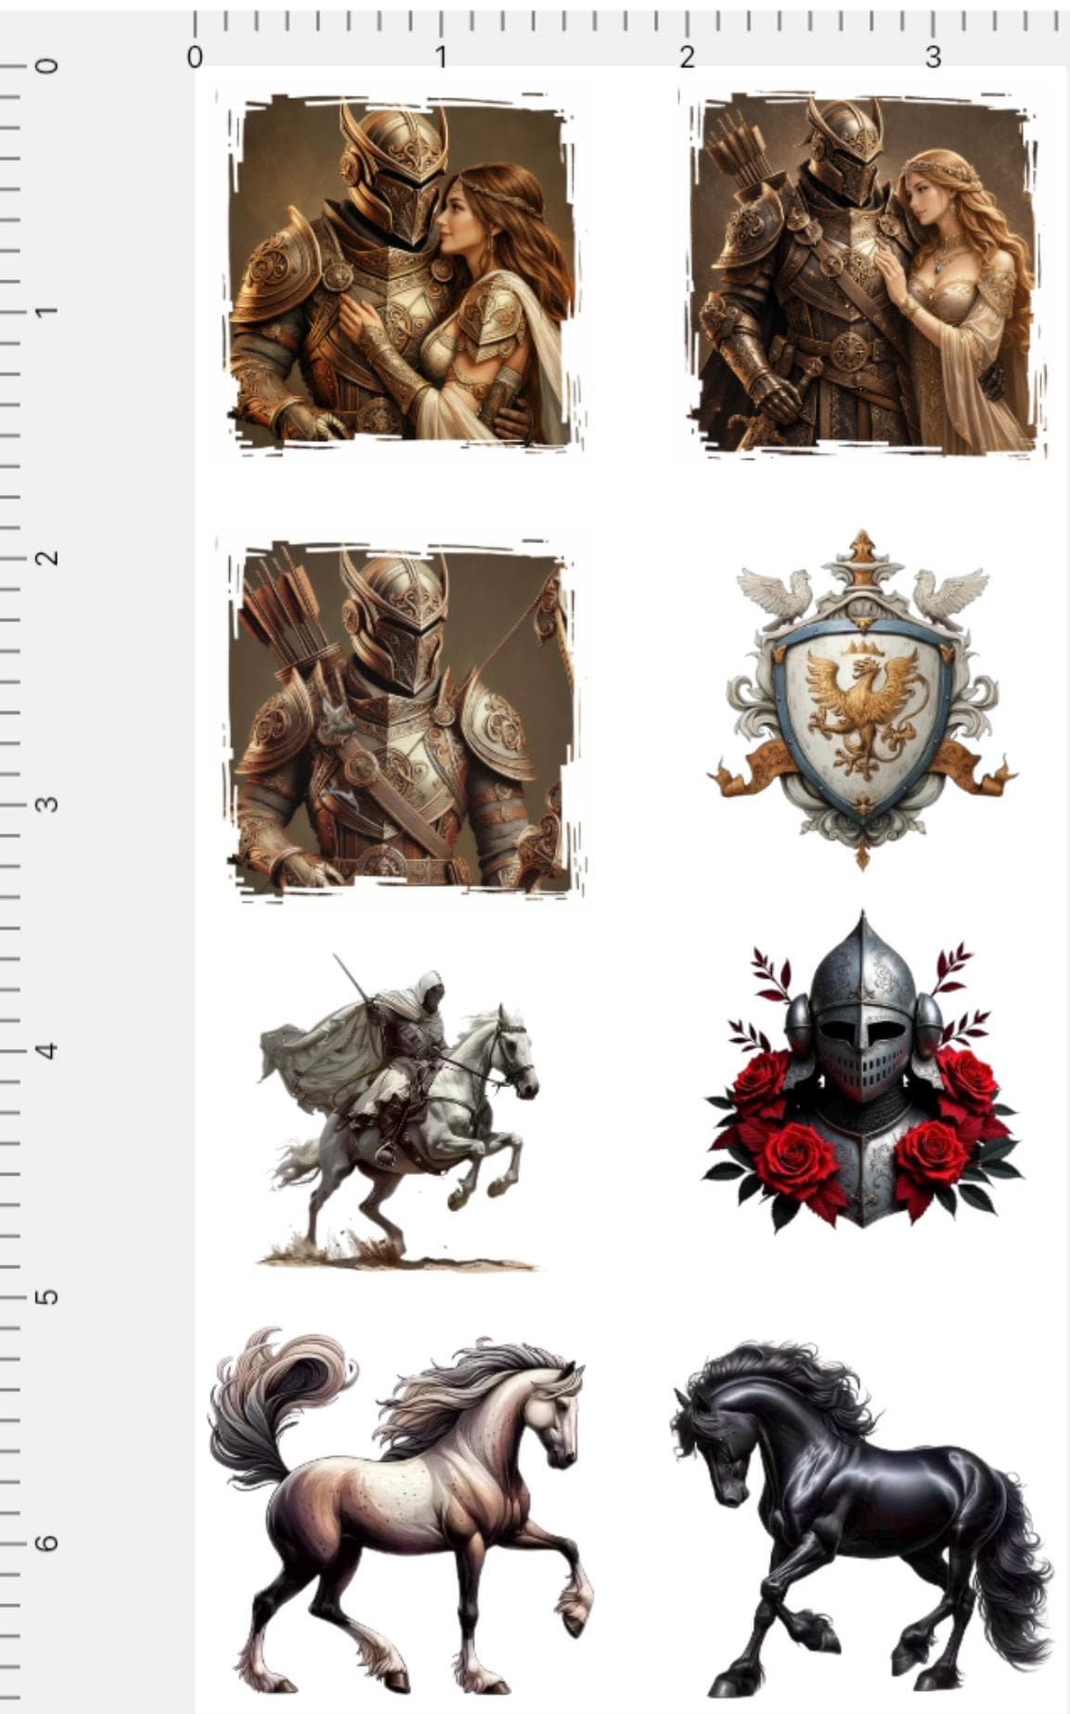The width and height of the screenshot is (1070, 1714).
Task: Click the number 2 on top ruler
Action: point(687,58)
